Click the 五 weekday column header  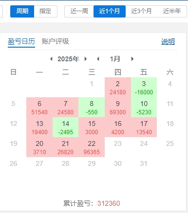144,72
